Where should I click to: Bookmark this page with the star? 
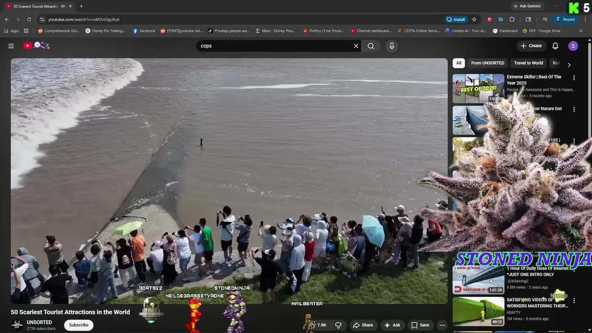click(474, 19)
